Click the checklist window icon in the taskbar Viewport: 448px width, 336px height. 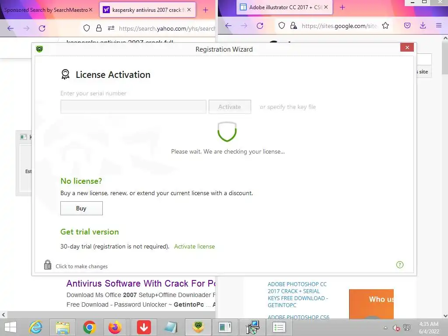coord(279,327)
